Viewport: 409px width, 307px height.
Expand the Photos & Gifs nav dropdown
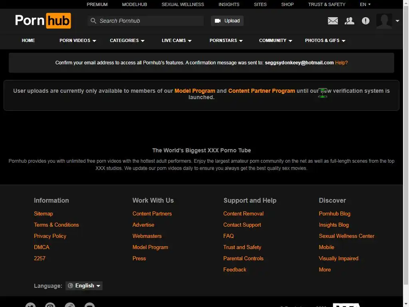point(325,40)
